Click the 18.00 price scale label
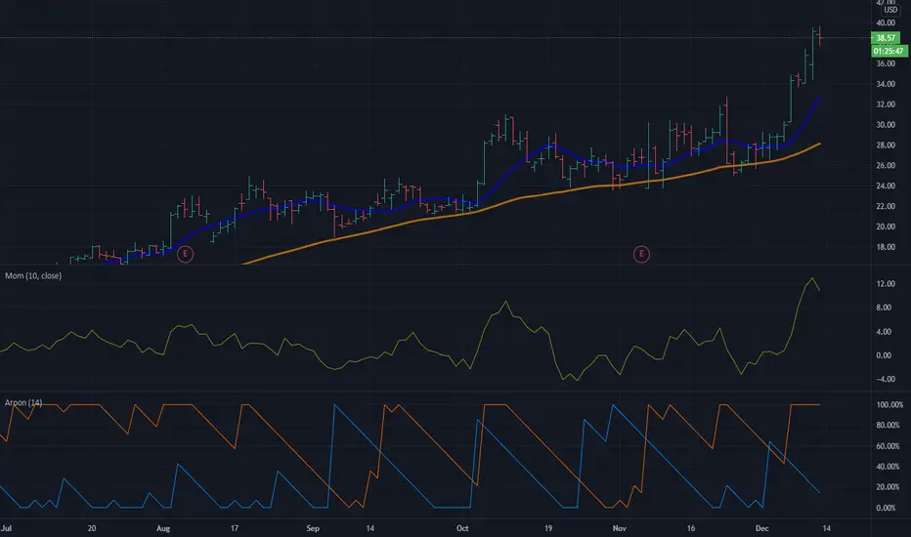The height and width of the screenshot is (537, 911). click(x=886, y=247)
